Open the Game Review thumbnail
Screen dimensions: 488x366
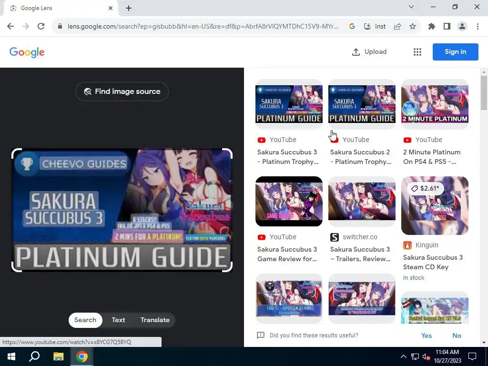[289, 202]
